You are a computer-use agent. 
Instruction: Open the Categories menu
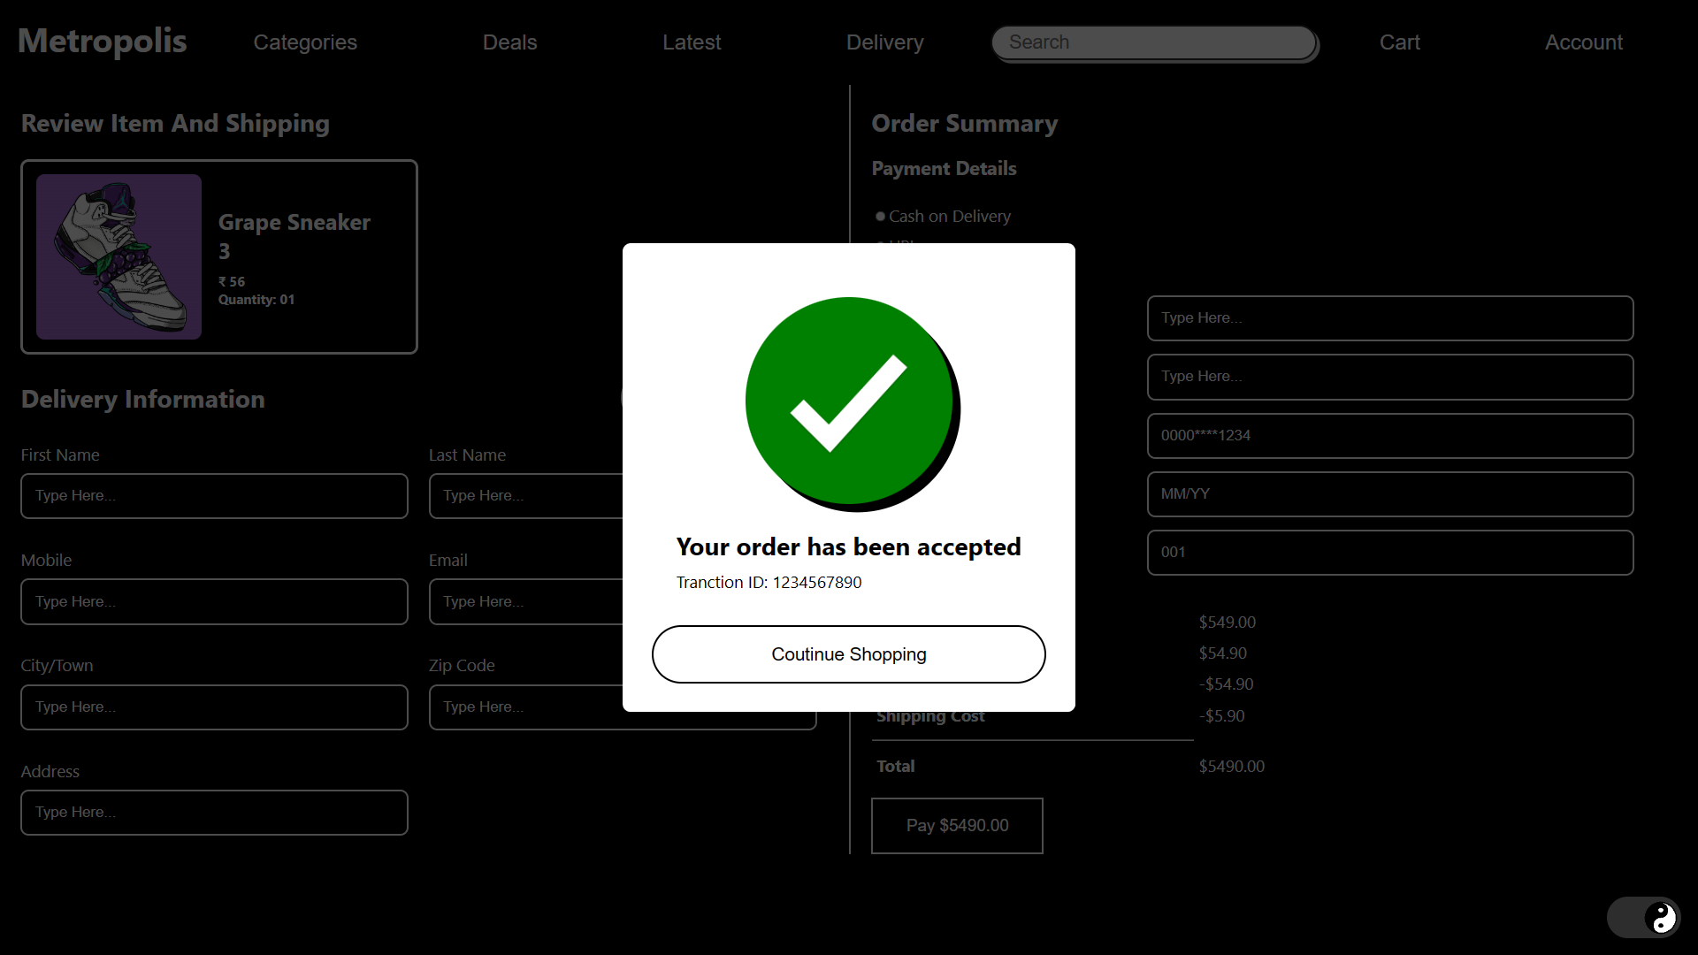[x=305, y=42]
